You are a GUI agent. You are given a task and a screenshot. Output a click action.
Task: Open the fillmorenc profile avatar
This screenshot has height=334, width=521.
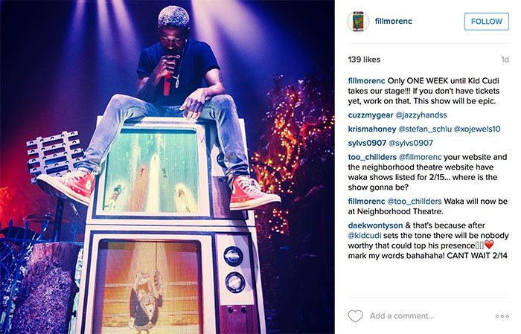(358, 22)
